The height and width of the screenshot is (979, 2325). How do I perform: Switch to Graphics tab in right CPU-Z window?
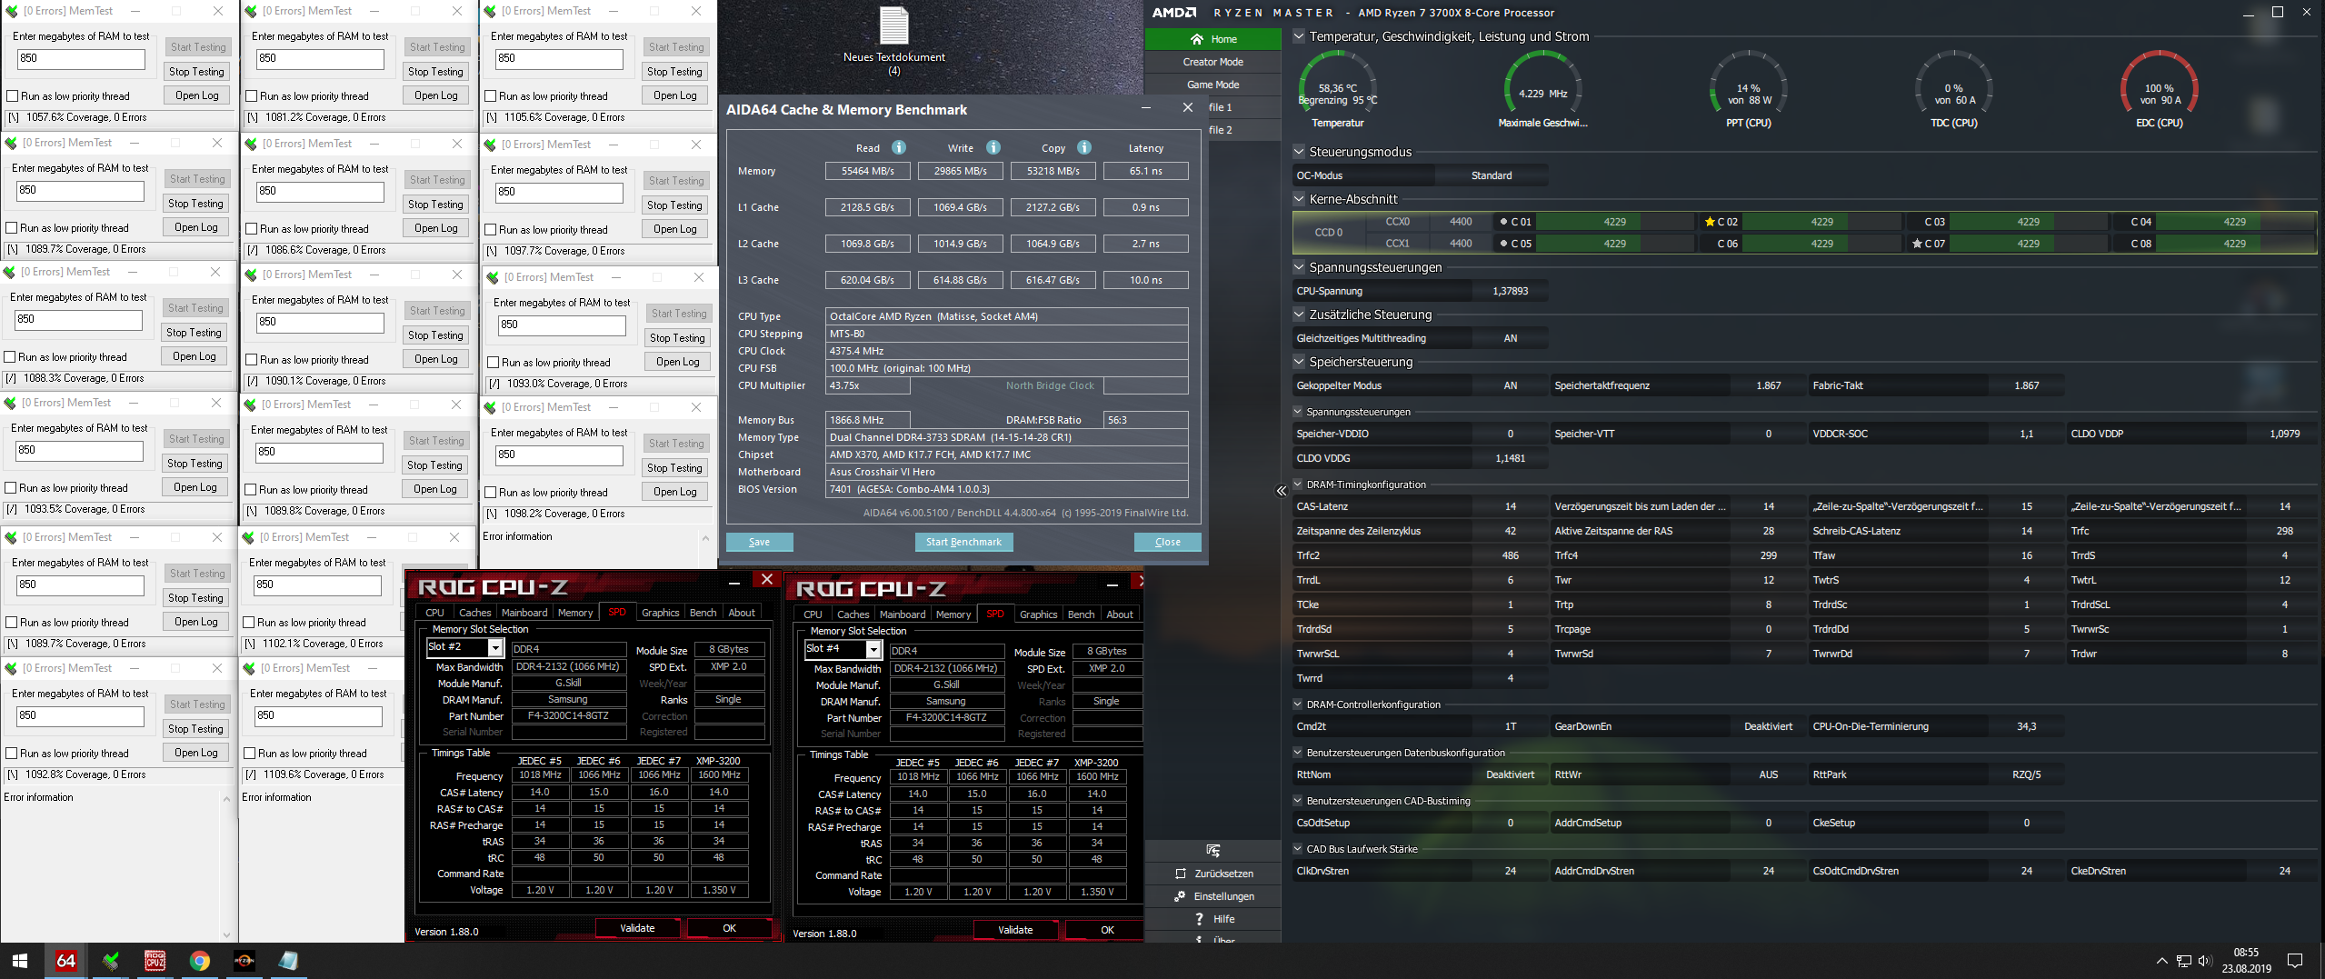1038,614
